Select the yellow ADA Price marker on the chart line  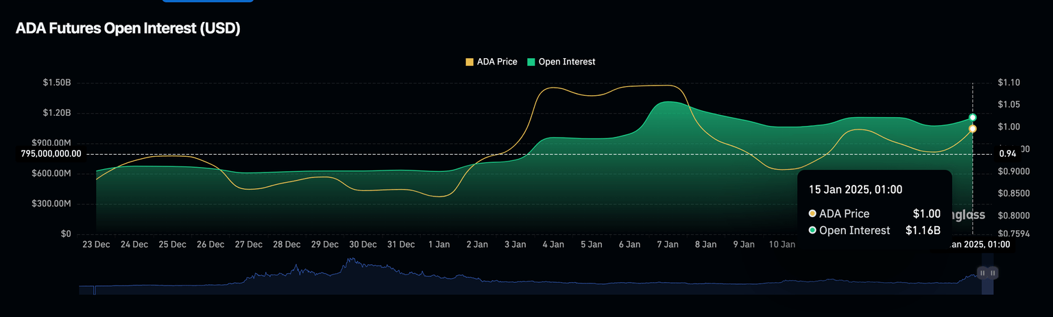pos(972,129)
